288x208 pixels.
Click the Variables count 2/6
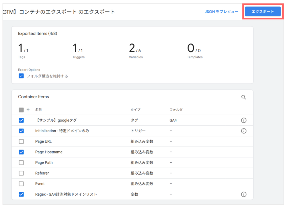point(135,48)
